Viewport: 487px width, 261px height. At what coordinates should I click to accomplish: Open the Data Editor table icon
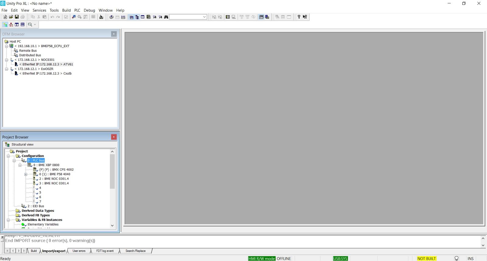click(x=142, y=17)
